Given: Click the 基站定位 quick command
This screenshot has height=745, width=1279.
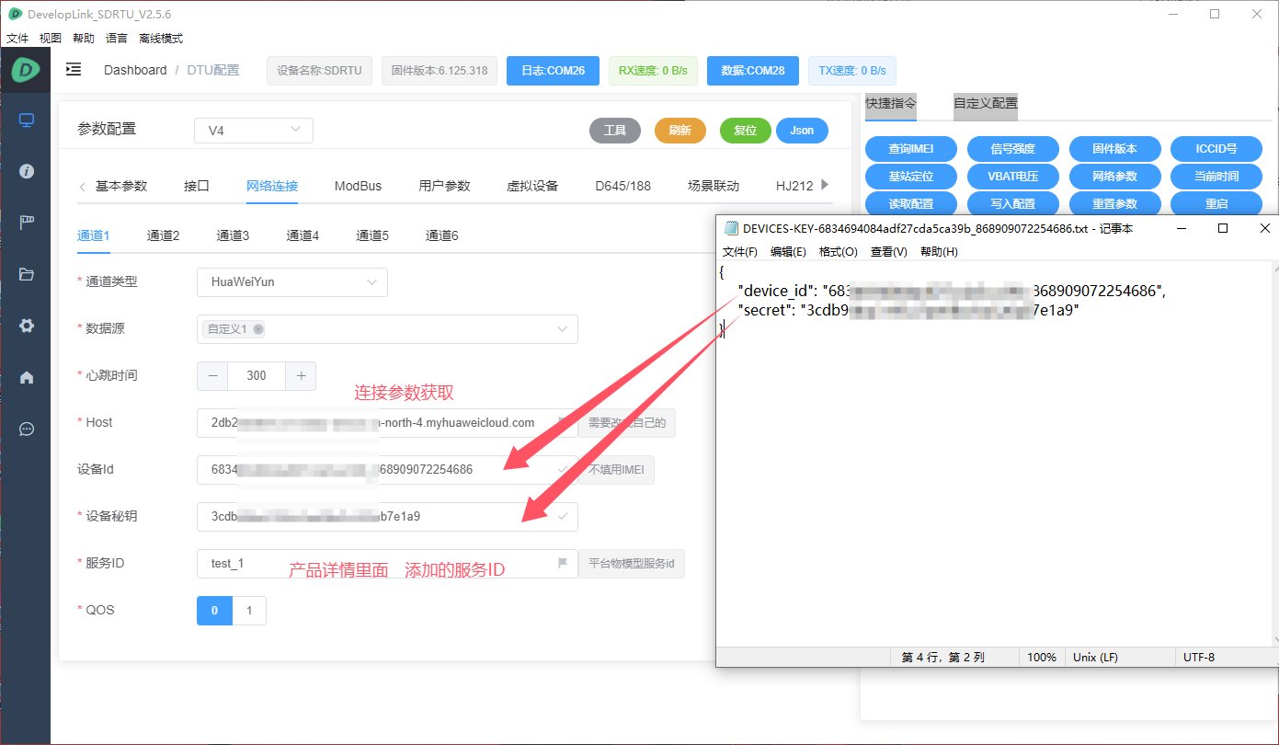Looking at the screenshot, I should tap(911, 177).
